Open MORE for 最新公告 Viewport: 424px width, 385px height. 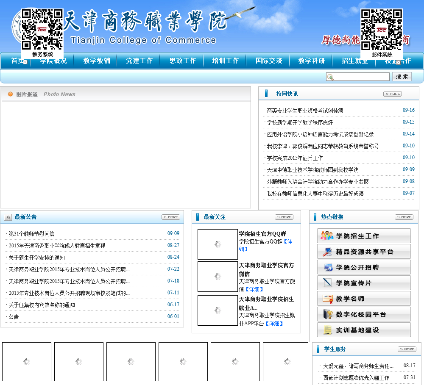point(170,217)
